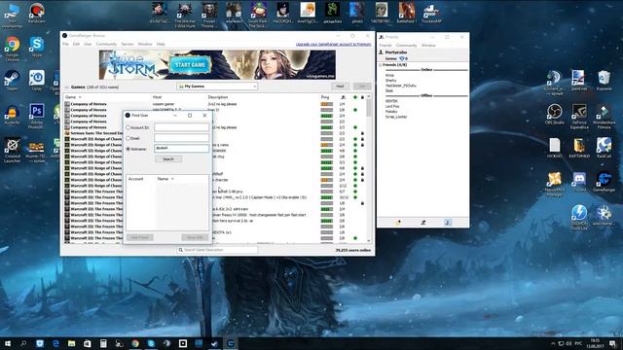The width and height of the screenshot is (623, 350).
Task: Open Skype desktop shortcut
Action: 37,48
